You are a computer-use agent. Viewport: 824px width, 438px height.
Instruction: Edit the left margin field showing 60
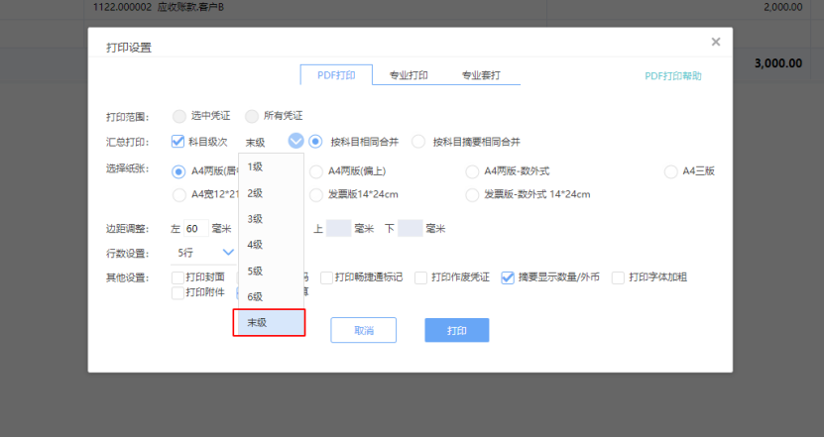(196, 229)
